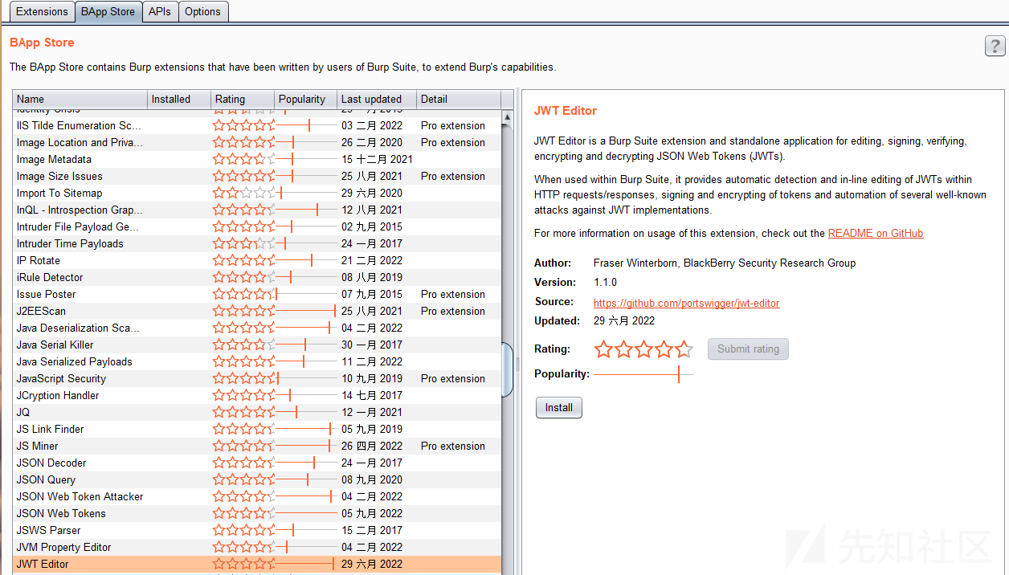The height and width of the screenshot is (575, 1009).
Task: Select the JSON Query extension name
Action: (46, 479)
